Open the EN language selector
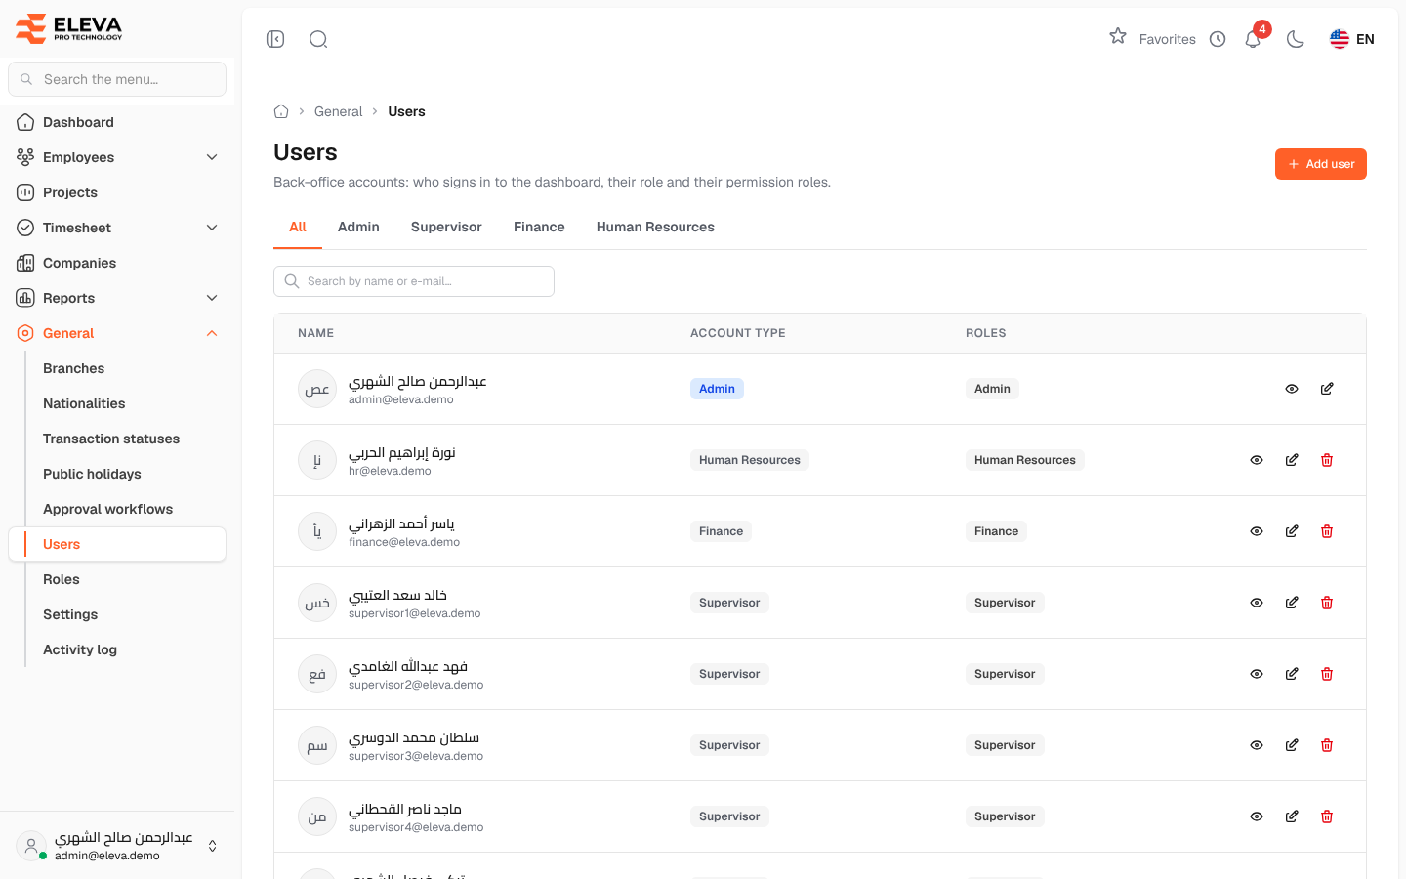Viewport: 1406px width, 879px height. [x=1352, y=39]
